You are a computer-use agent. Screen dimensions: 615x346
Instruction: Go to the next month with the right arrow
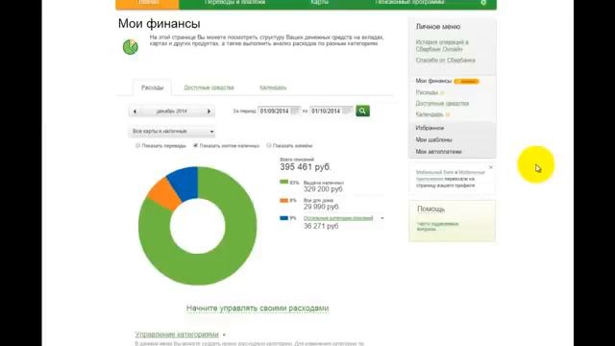[209, 111]
